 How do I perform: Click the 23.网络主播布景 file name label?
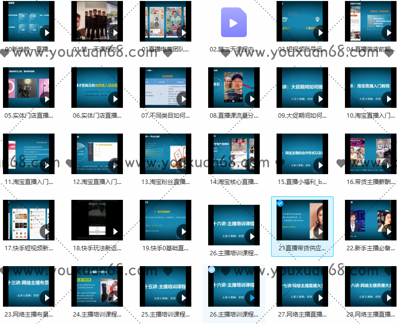(x=28, y=315)
